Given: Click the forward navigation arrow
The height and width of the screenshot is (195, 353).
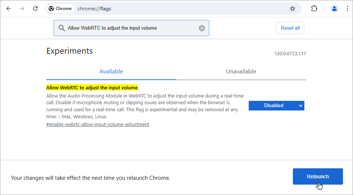Looking at the screenshot, I should (x=22, y=9).
